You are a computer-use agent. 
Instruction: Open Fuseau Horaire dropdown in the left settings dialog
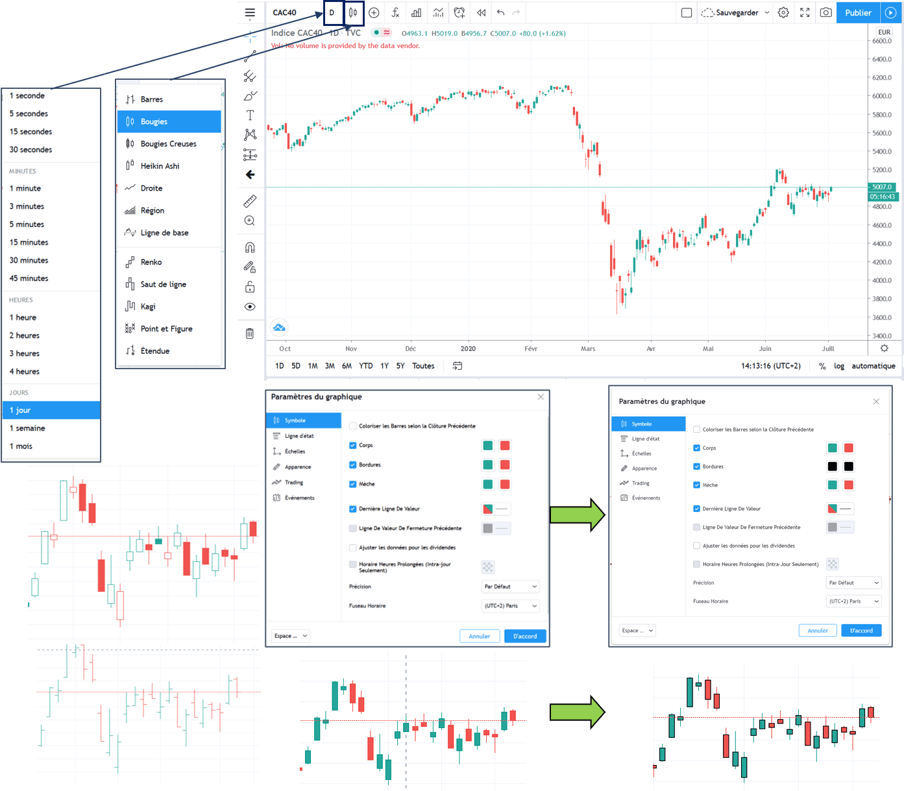[511, 606]
